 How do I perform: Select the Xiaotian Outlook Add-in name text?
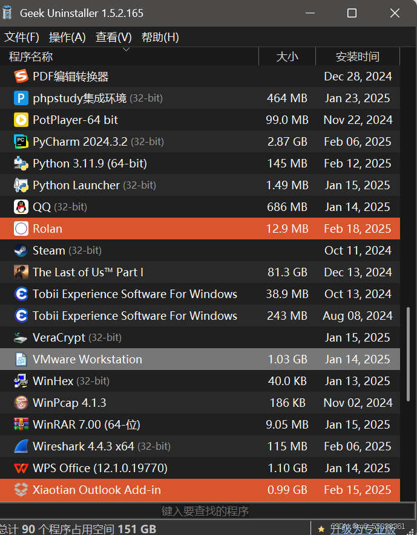[97, 490]
